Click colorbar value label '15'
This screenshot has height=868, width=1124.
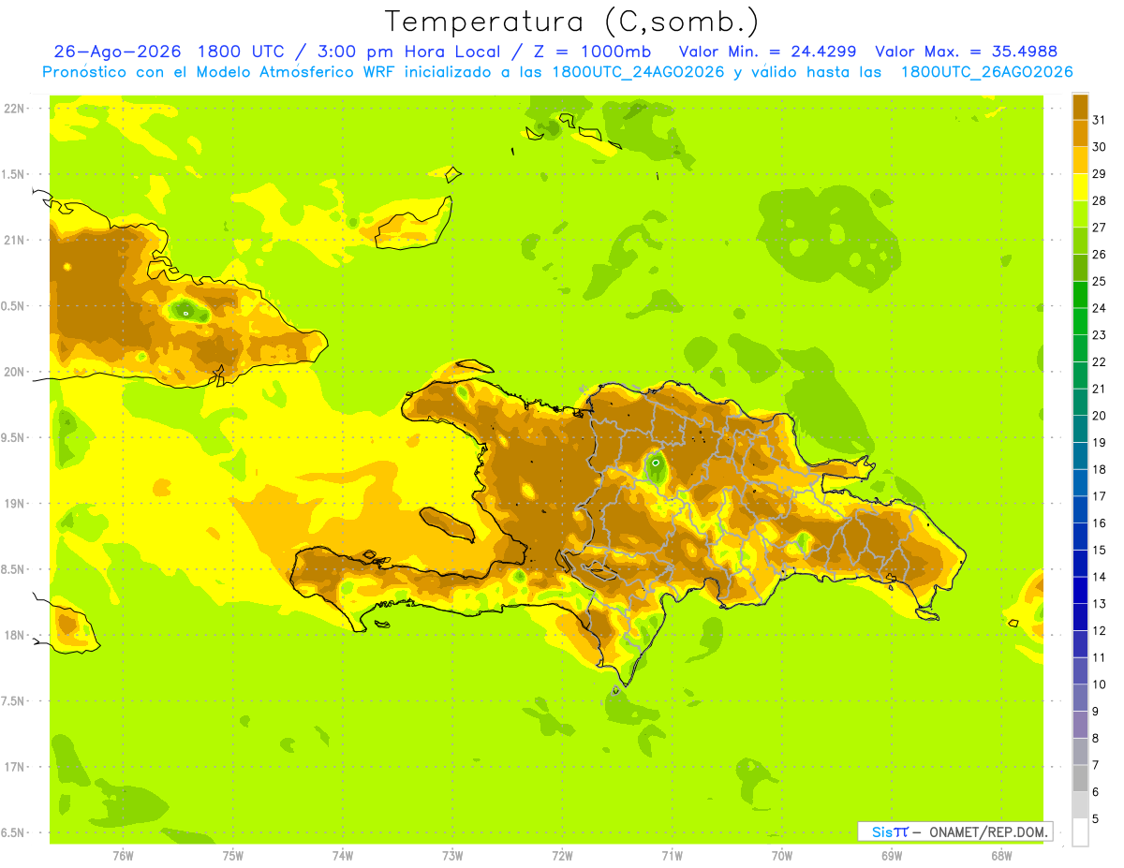pyautogui.click(x=1100, y=550)
